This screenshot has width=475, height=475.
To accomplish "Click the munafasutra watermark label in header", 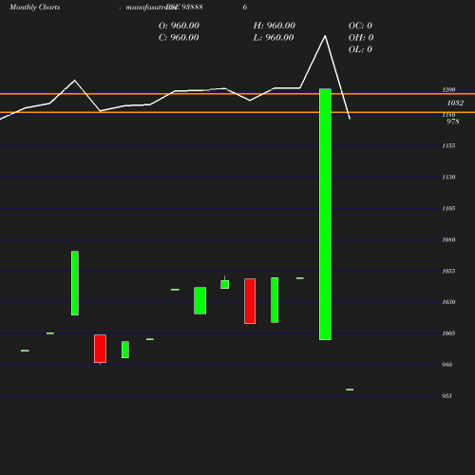I will (151, 7).
